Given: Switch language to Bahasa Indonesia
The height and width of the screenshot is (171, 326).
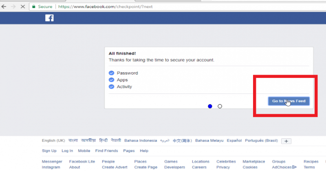Looking at the screenshot, I should coord(141,140).
